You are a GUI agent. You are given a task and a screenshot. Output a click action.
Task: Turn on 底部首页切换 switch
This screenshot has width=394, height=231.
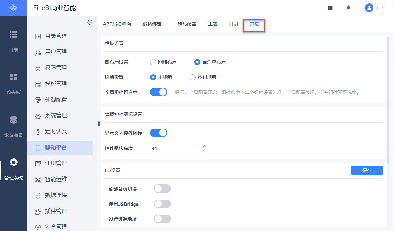pyautogui.click(x=162, y=188)
